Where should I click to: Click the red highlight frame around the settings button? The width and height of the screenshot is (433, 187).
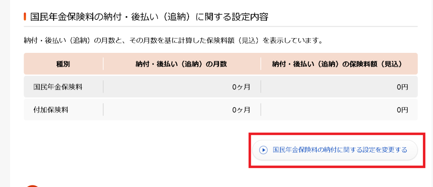pos(337,133)
